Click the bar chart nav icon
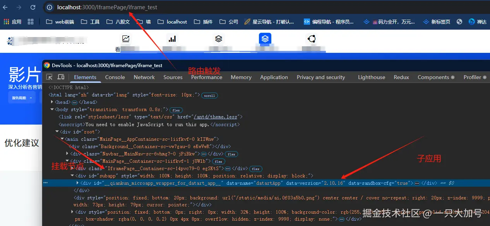The image size is (490, 226). [x=172, y=39]
